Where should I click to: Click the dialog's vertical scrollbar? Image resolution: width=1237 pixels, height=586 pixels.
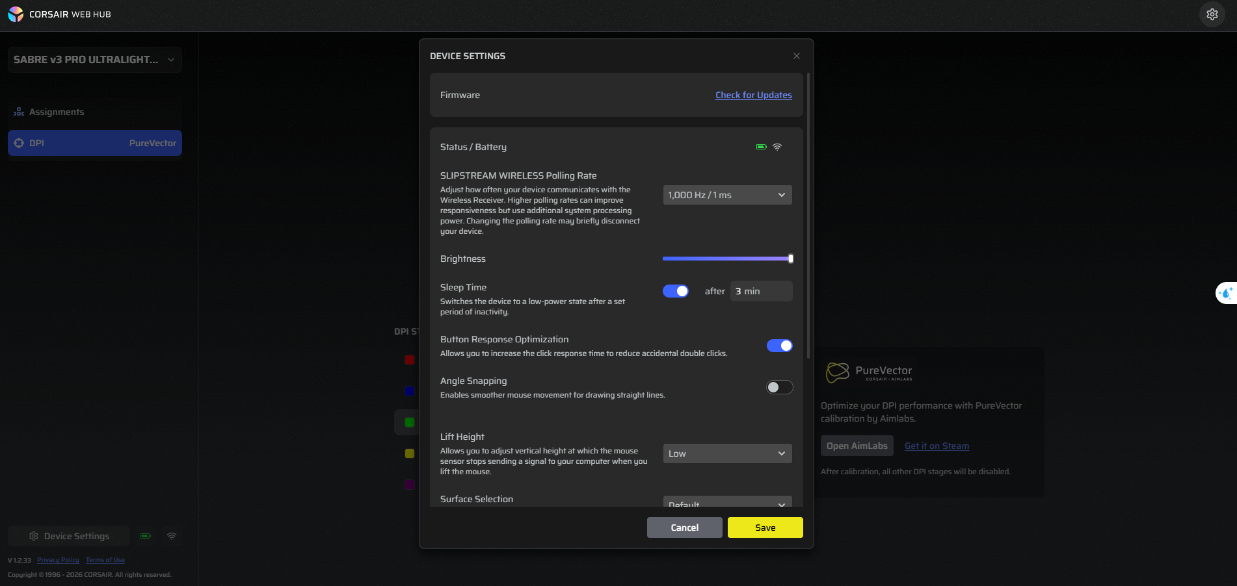tap(808, 216)
